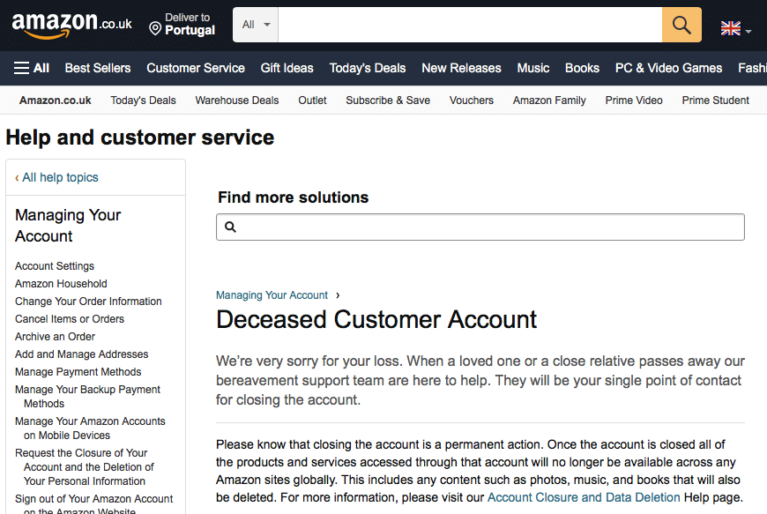Open the Warehouse Deals sub-navigation link
The height and width of the screenshot is (514, 767).
tap(237, 101)
